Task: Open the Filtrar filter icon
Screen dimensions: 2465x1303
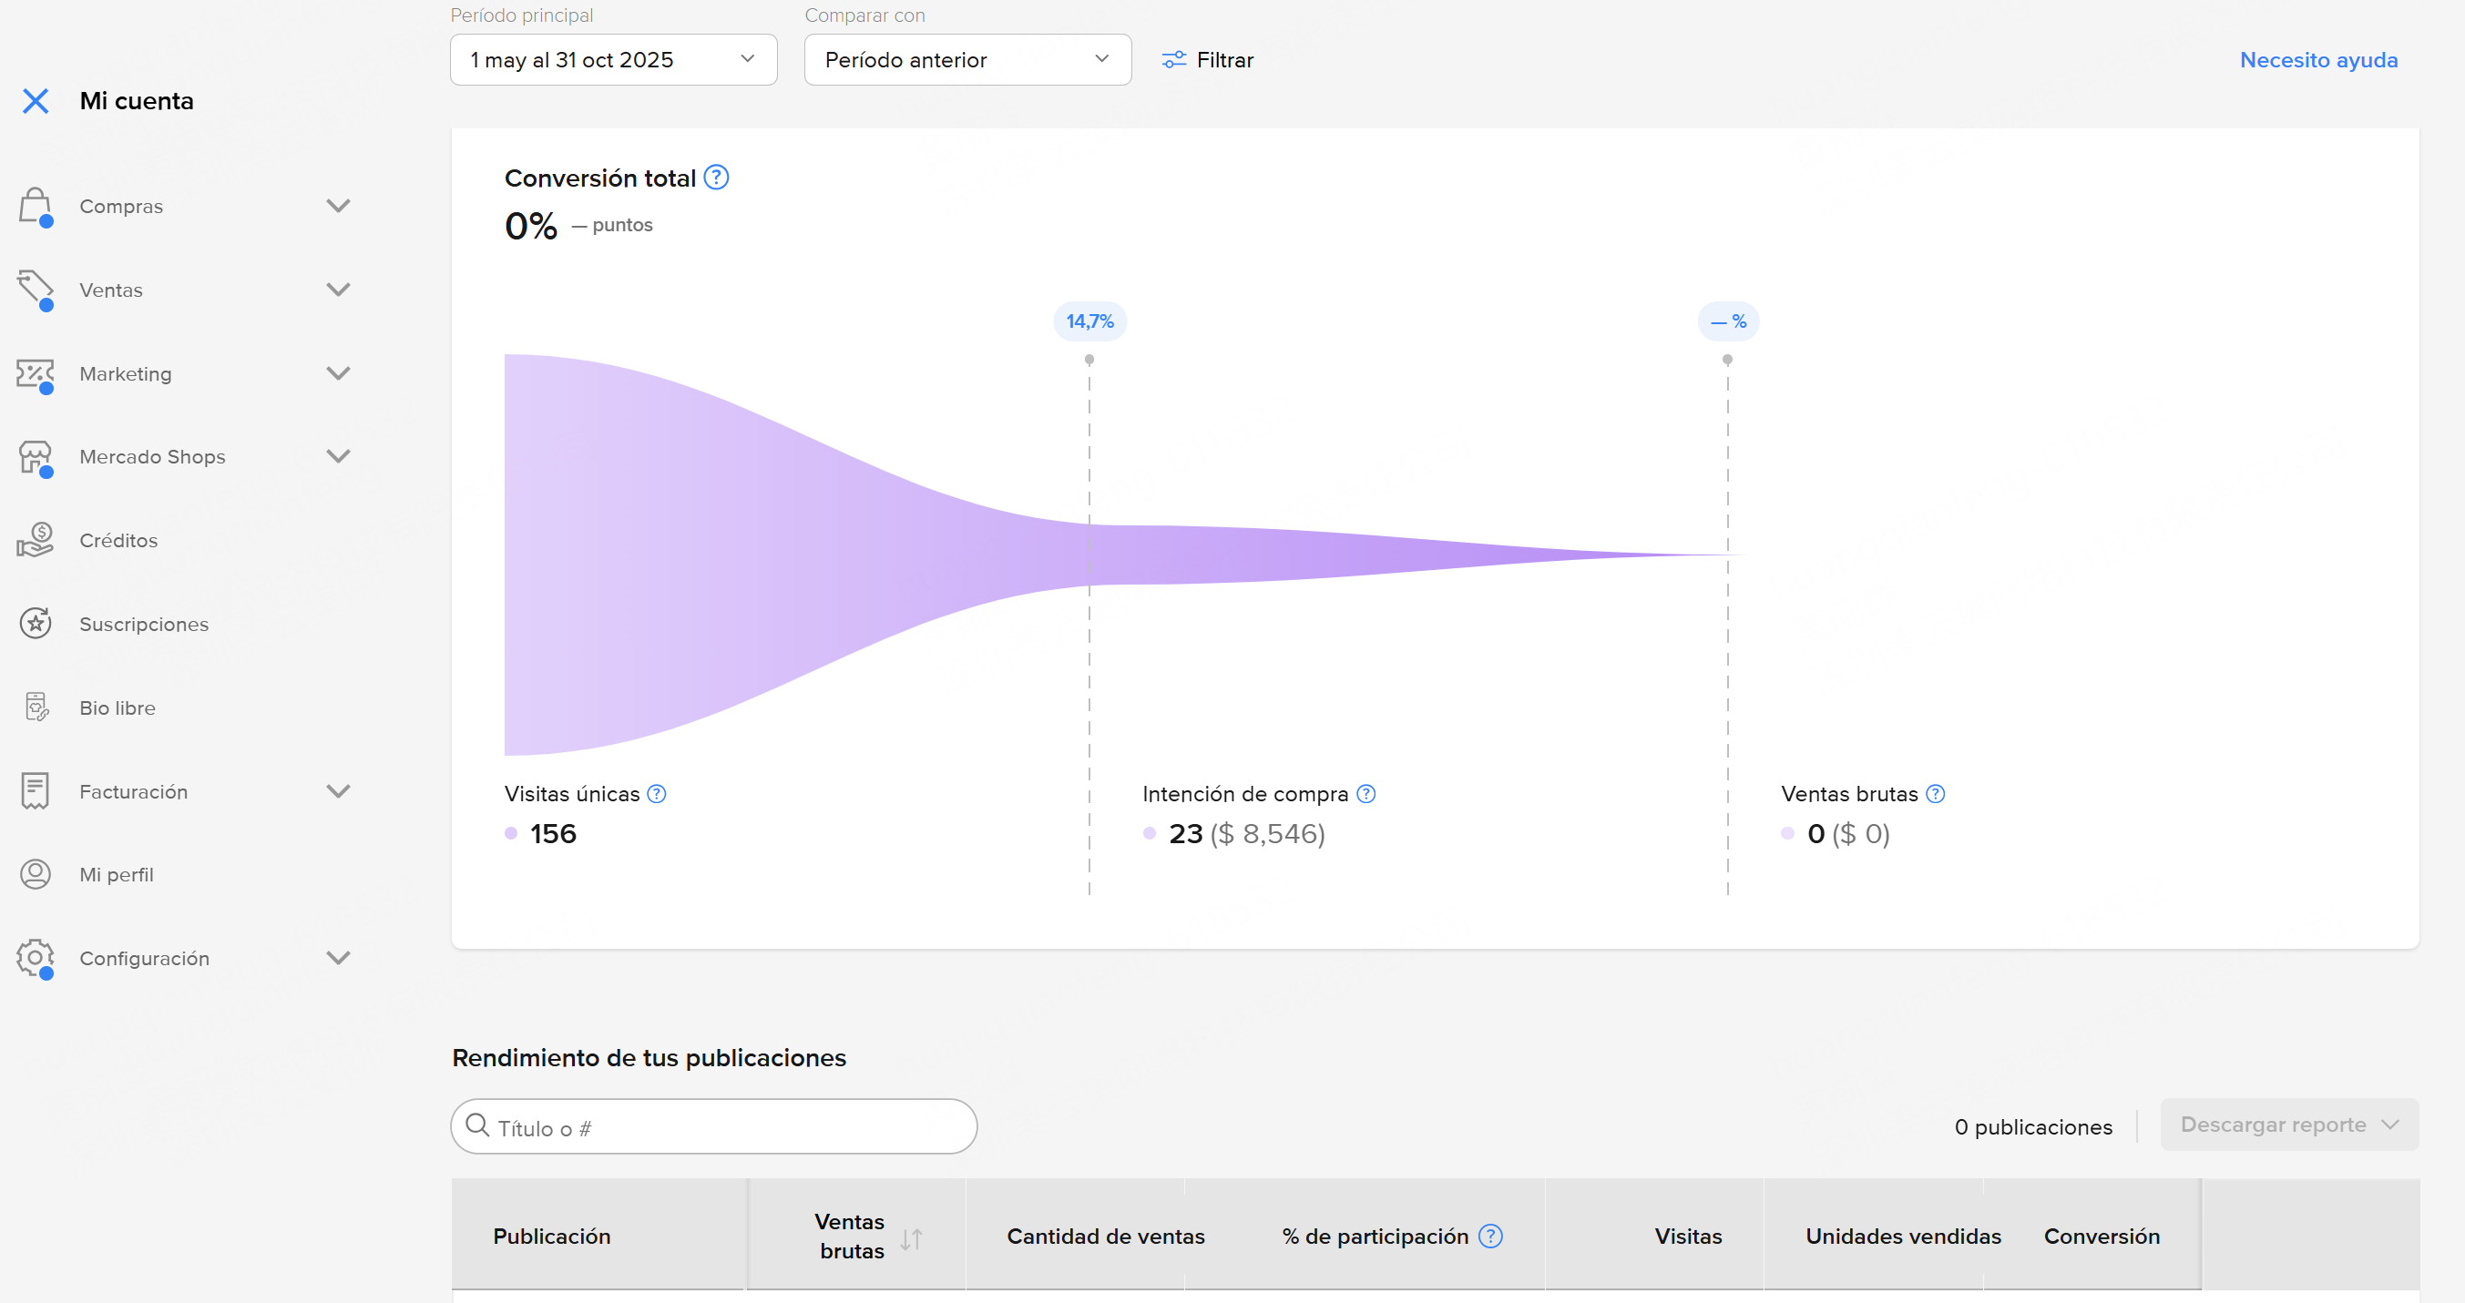Action: click(x=1173, y=59)
